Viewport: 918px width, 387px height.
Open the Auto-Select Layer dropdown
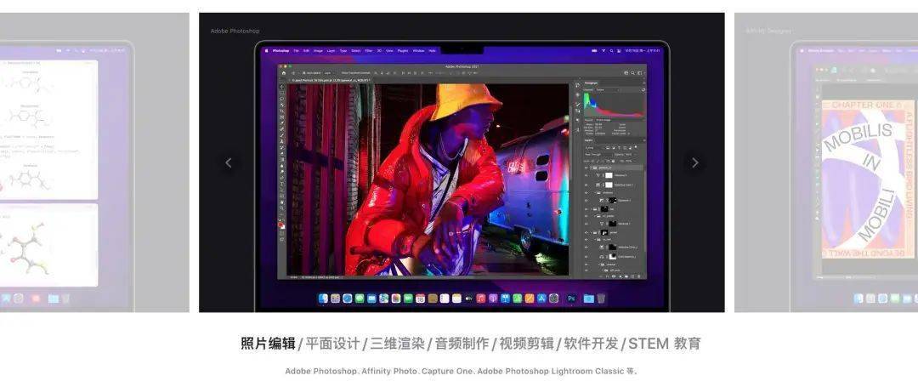(x=329, y=72)
